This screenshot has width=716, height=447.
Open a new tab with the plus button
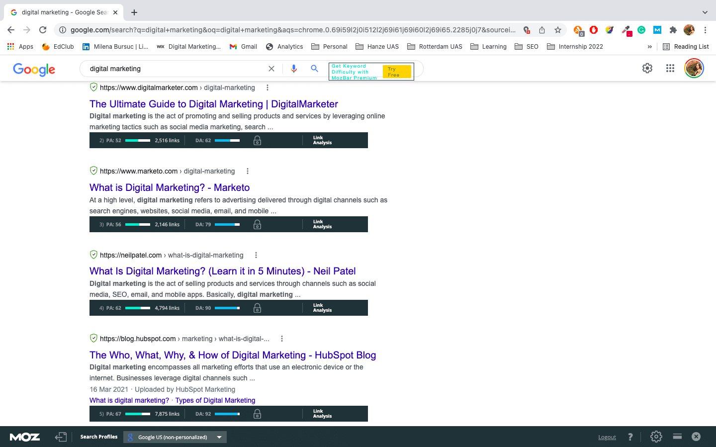[x=134, y=12]
